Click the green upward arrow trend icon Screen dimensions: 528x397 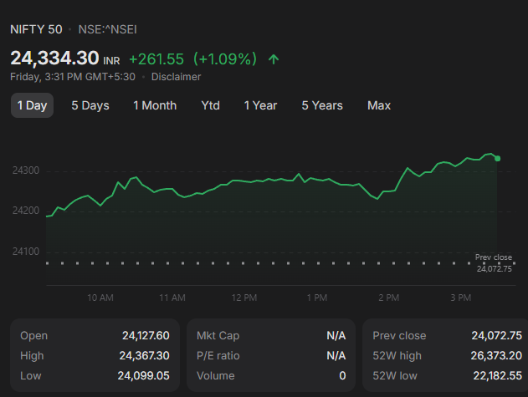274,59
